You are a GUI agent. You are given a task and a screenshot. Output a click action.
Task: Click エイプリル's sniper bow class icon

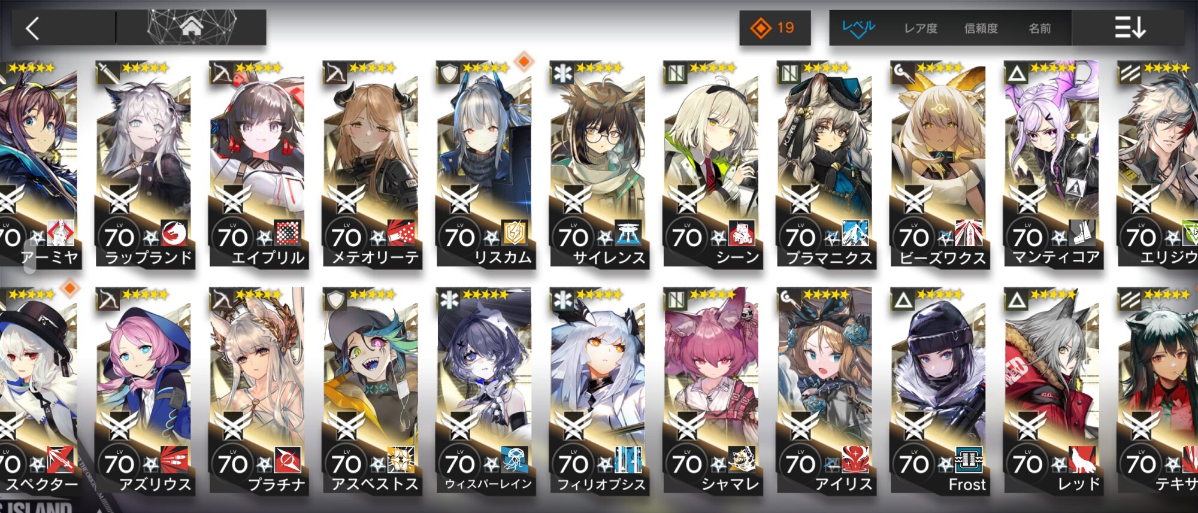coord(221,74)
